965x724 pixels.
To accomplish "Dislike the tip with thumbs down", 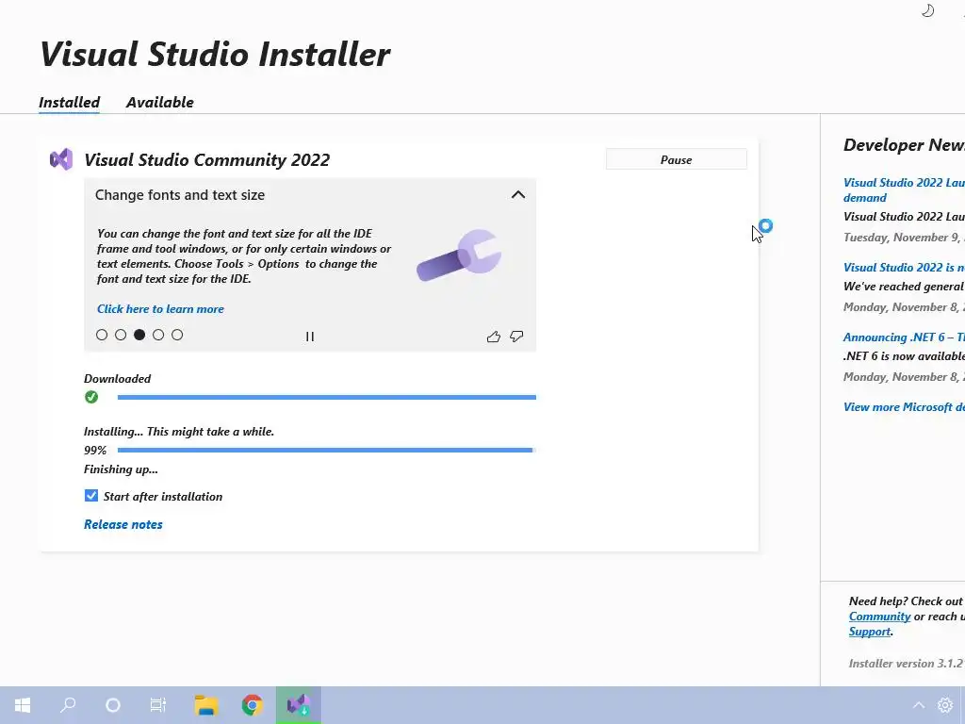I will pos(516,337).
